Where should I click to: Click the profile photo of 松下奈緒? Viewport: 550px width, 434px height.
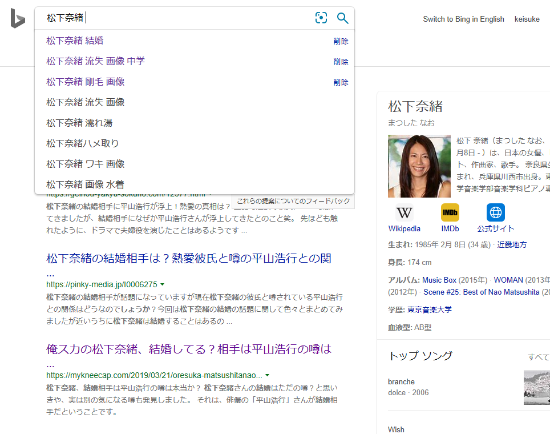coord(419,166)
